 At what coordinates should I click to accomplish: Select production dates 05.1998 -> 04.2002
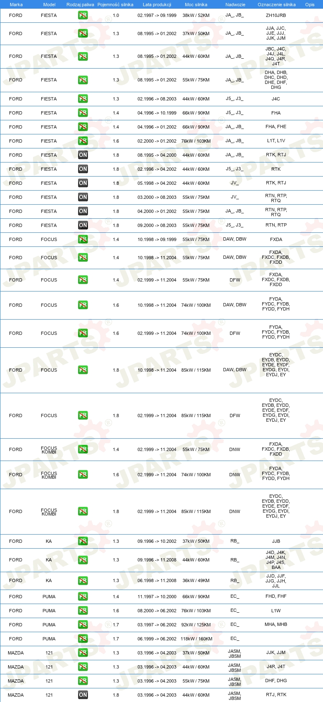pos(157,183)
